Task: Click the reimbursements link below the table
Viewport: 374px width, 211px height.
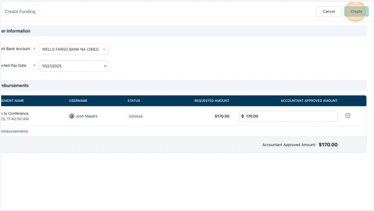Action: coord(15,131)
